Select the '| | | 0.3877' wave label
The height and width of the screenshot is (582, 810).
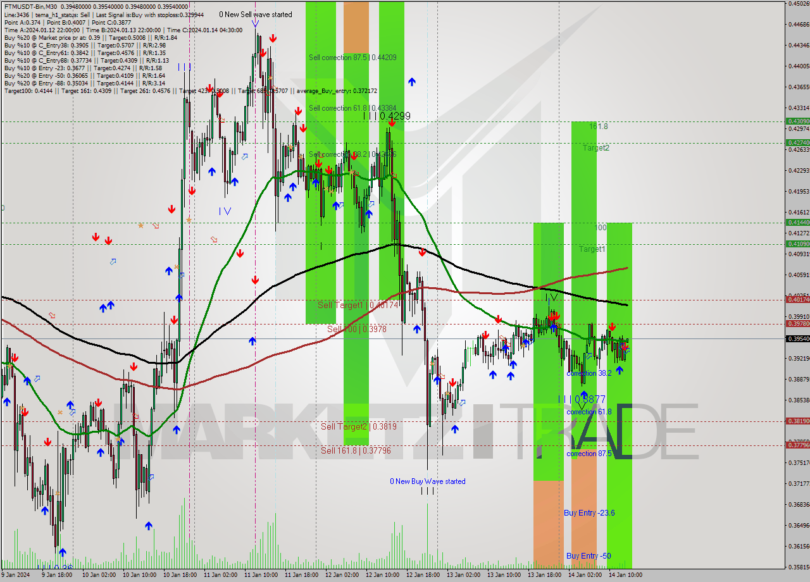click(582, 400)
